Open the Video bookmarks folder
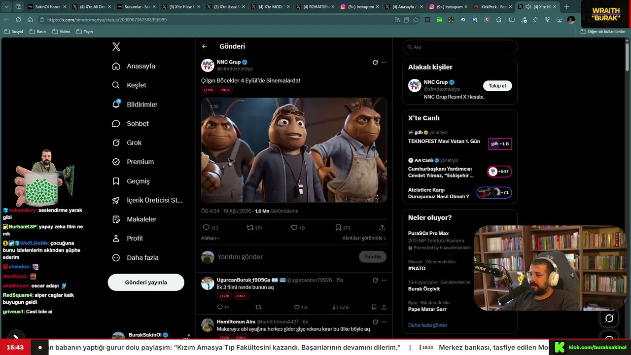This screenshot has height=355, width=631. pos(62,32)
